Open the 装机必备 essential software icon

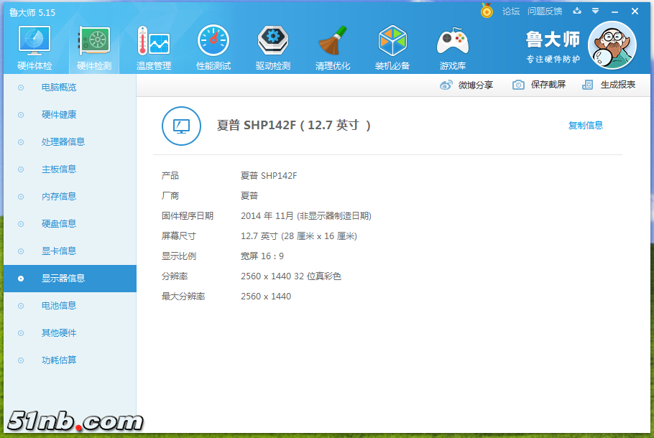tap(392, 48)
